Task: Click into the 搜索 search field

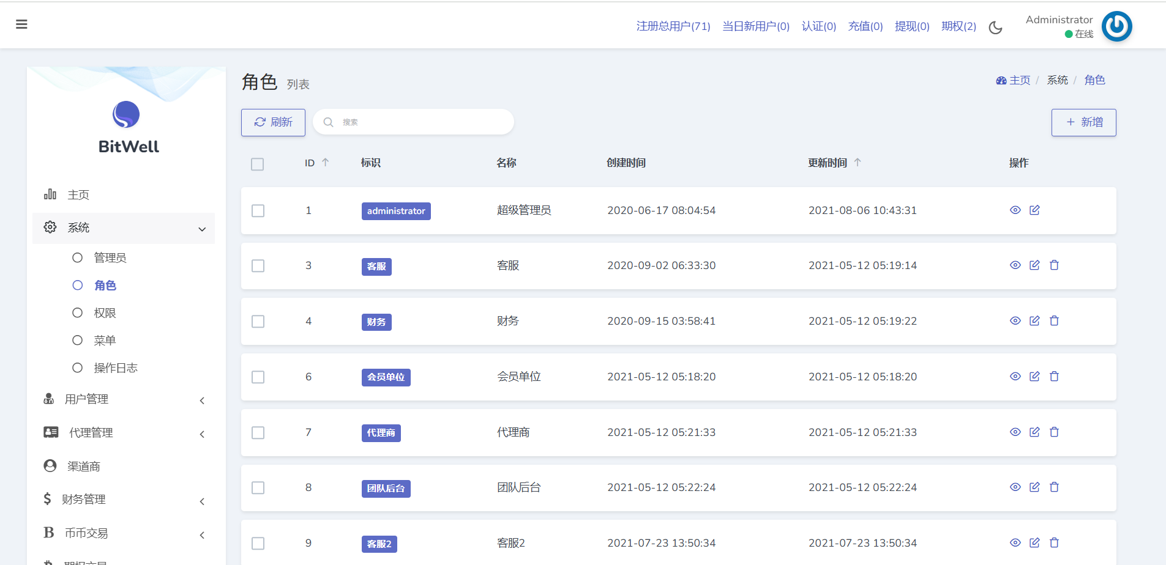Action: point(422,122)
